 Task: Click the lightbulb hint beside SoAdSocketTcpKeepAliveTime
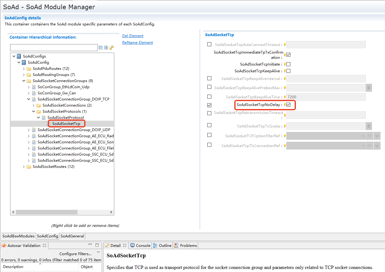tap(285, 97)
